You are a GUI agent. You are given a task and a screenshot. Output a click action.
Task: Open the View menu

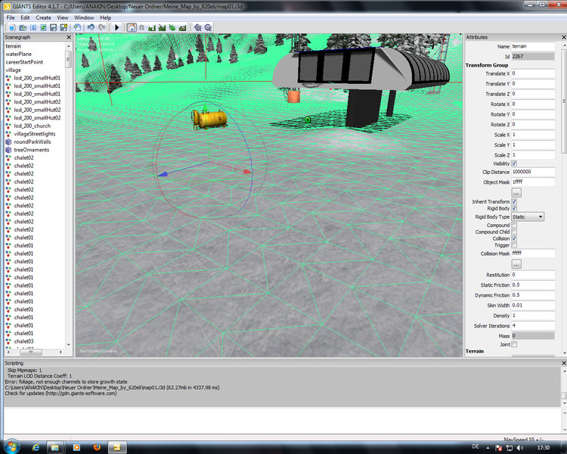(63, 17)
